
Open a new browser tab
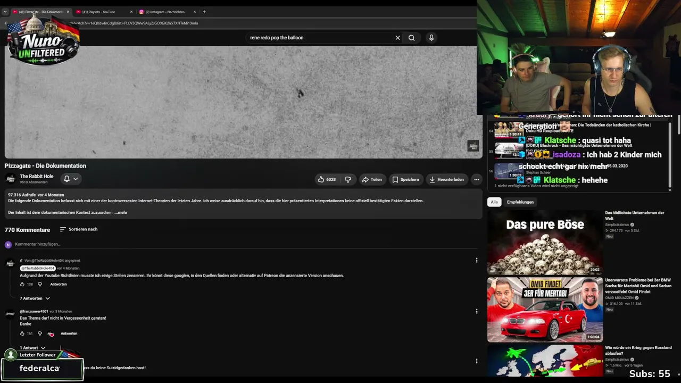tap(204, 12)
